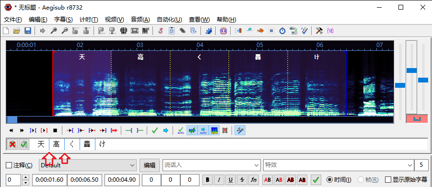Check the 显示原始字幕 checkbox
The width and height of the screenshot is (432, 187).
(x=388, y=180)
